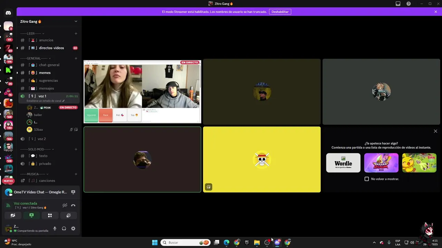The height and width of the screenshot is (248, 442).
Task: Open the canciones channel
Action: click(x=49, y=181)
